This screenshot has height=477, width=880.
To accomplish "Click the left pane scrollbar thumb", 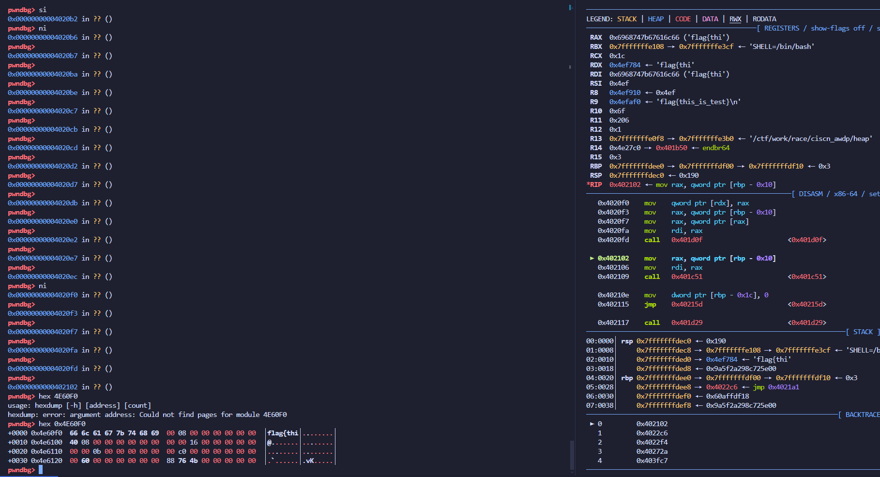I will click(572, 455).
